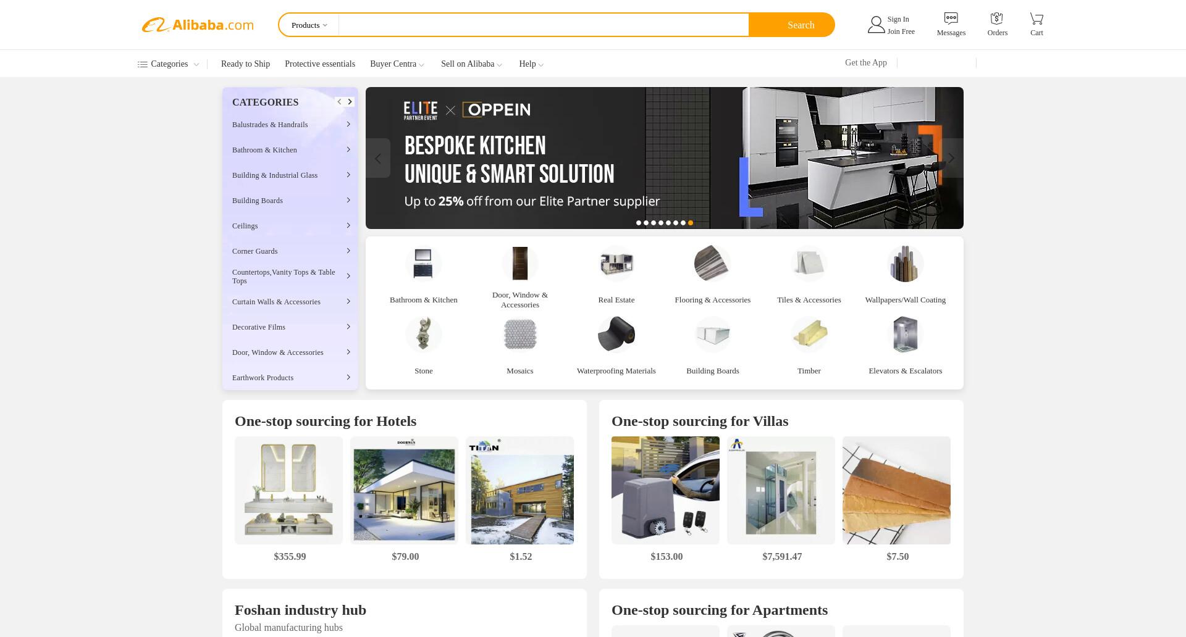Open Protective essentials menu item

[x=320, y=64]
